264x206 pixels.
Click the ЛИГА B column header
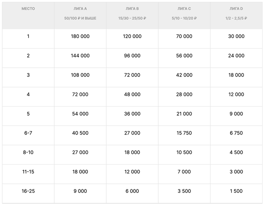pyautogui.click(x=132, y=9)
